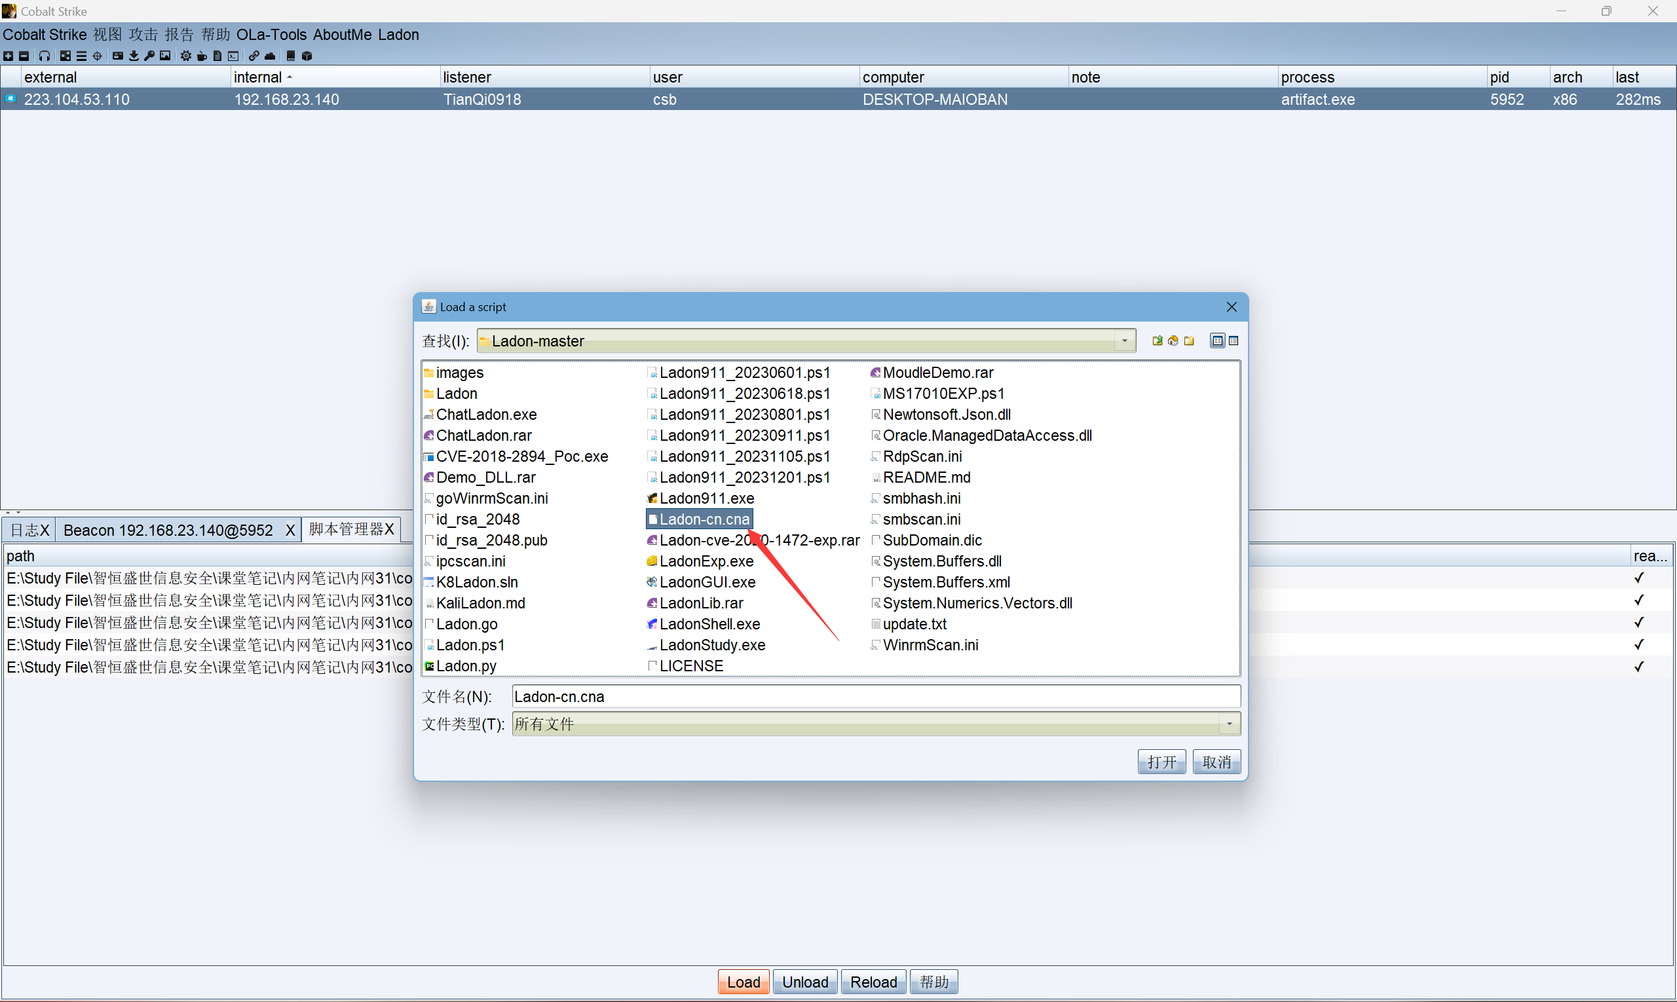Open downloaded files arrow icon
This screenshot has width=1677, height=1002.
click(134, 56)
